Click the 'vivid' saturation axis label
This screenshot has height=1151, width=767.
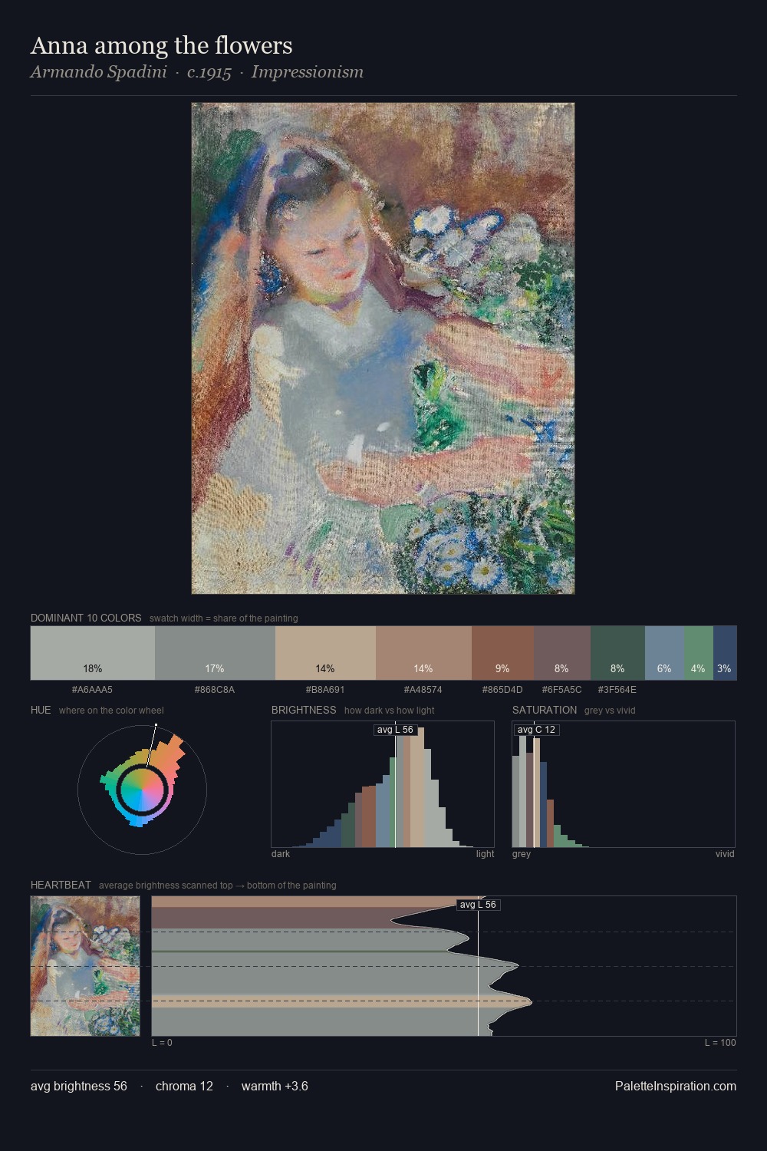coord(725,854)
